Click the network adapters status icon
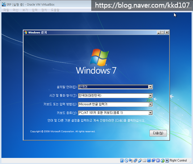Image resolution: width=193 pixels, height=164 pixels. tap(135, 160)
